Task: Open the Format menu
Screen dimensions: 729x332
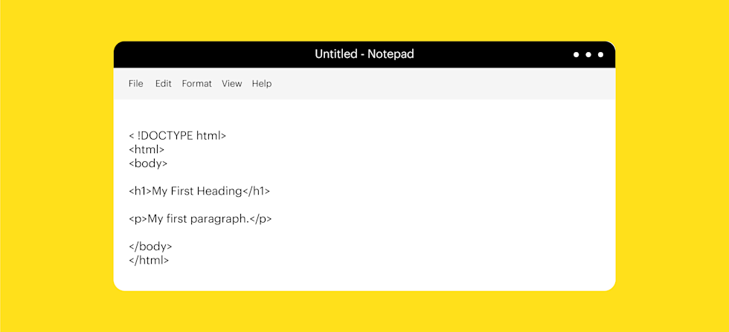Action: [x=196, y=84]
